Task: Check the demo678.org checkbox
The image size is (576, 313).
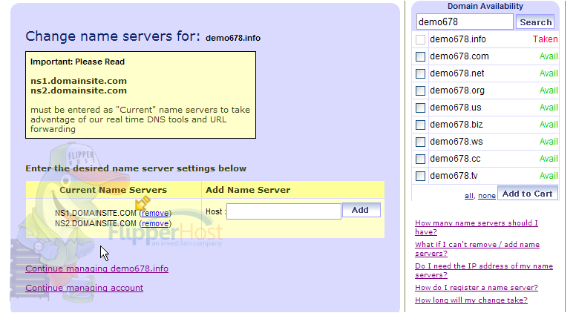Action: [x=420, y=90]
